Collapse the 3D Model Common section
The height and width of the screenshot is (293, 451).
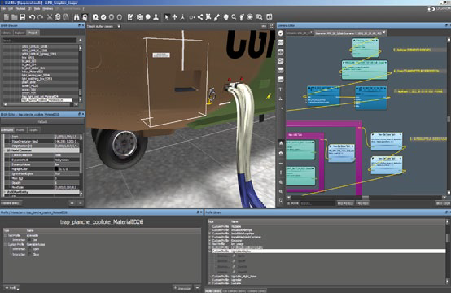click(4, 150)
